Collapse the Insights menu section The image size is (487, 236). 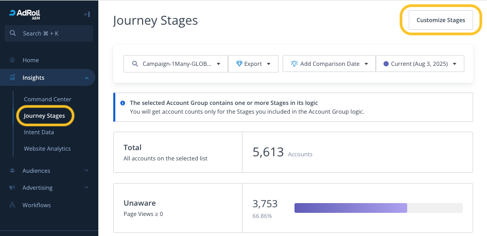click(86, 78)
